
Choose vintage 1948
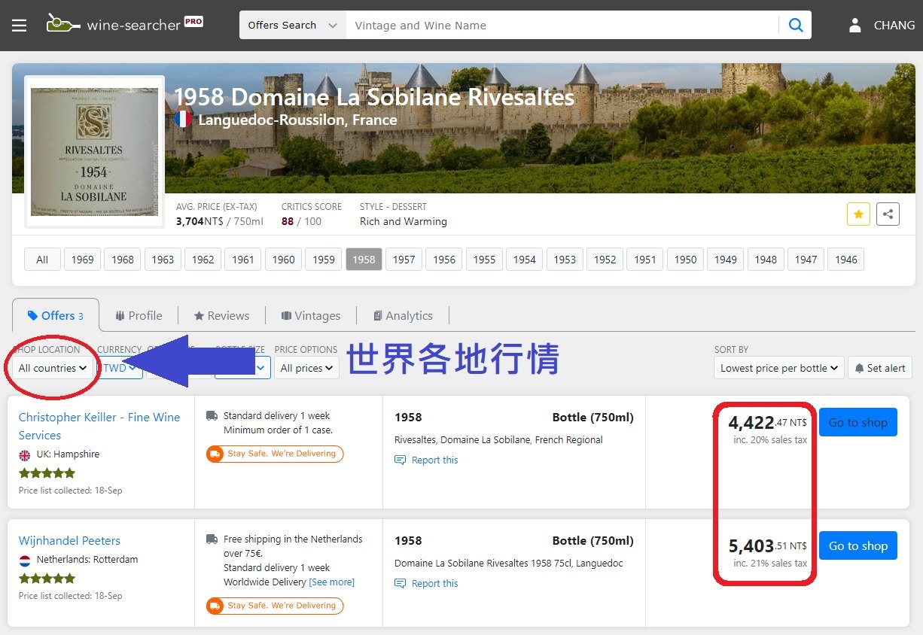pyautogui.click(x=766, y=260)
